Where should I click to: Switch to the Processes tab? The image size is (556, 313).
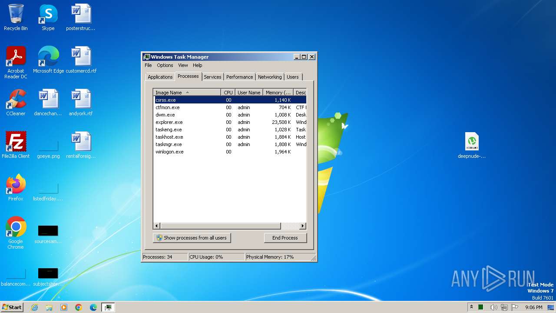click(x=188, y=76)
